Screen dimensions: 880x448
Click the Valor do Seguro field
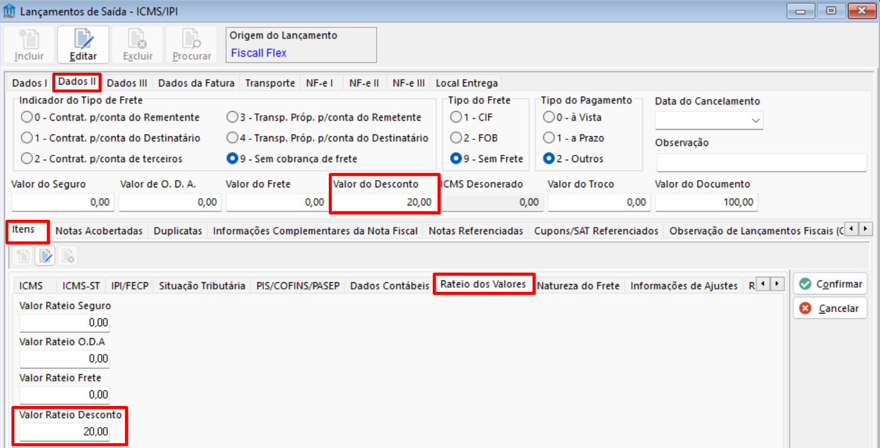pyautogui.click(x=62, y=202)
